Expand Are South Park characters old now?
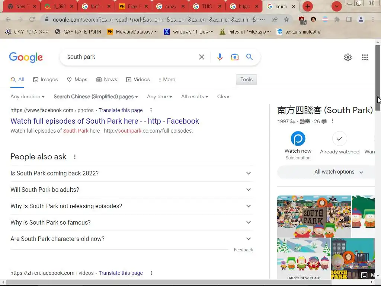 [x=132, y=239]
